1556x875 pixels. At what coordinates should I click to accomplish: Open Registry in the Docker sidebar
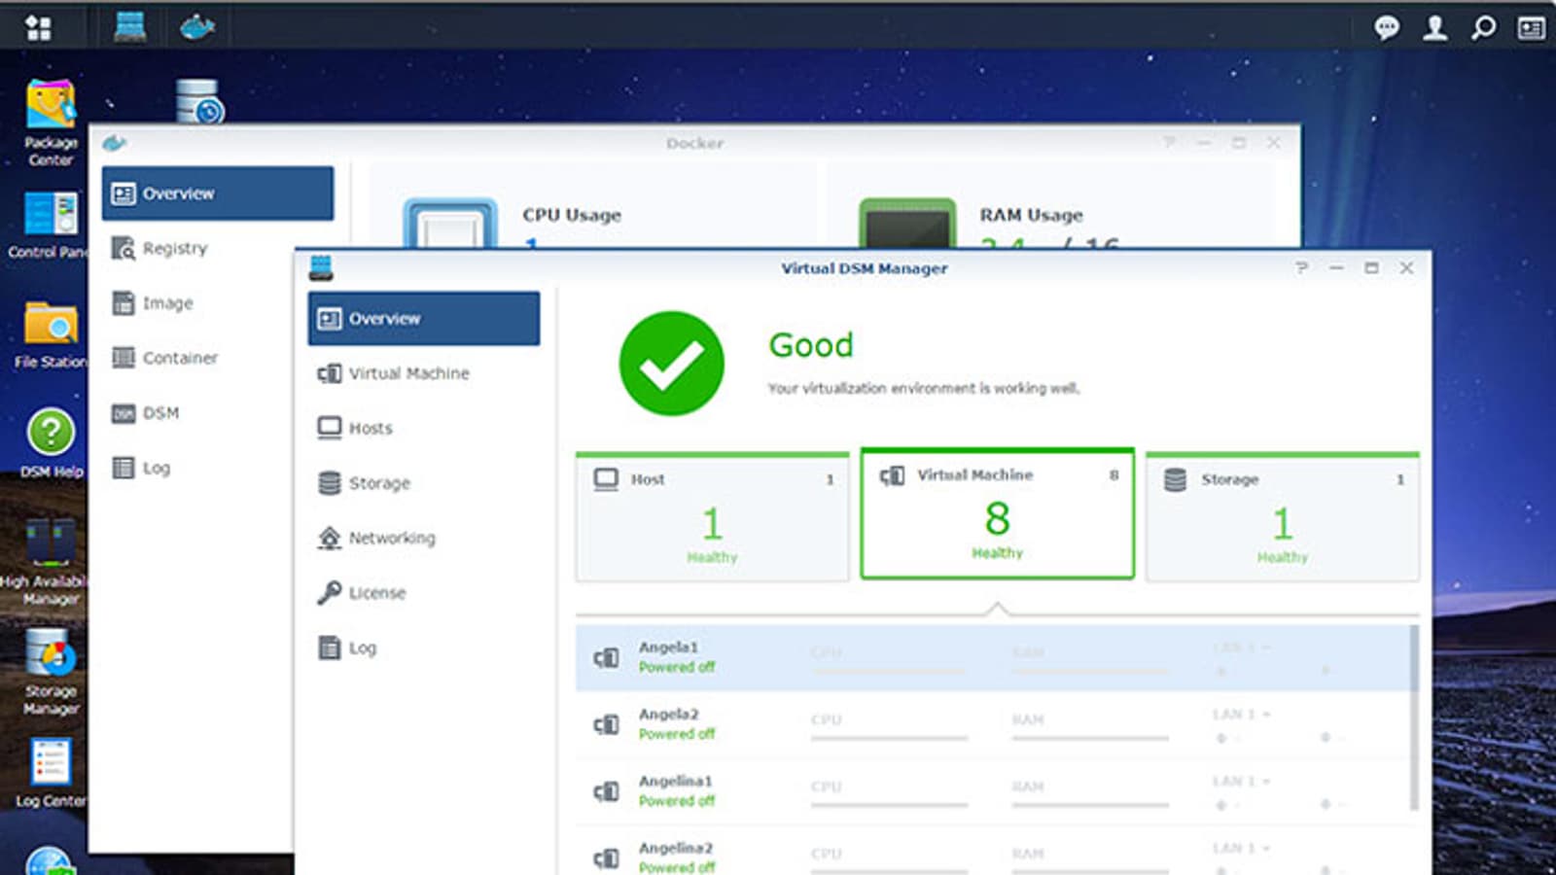click(218, 249)
